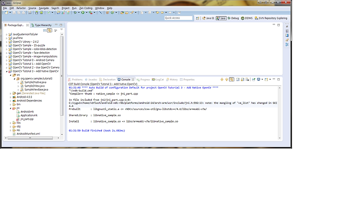Click Display Selected Console icon
The width and height of the screenshot is (343, 221).
(259, 80)
